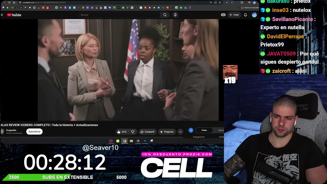Image resolution: width=327 pixels, height=184 pixels.
Task: Open the Crear menu
Action: tap(234, 15)
